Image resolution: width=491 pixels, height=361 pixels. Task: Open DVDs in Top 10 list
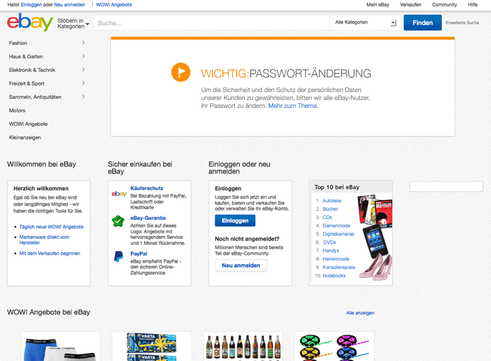329,243
